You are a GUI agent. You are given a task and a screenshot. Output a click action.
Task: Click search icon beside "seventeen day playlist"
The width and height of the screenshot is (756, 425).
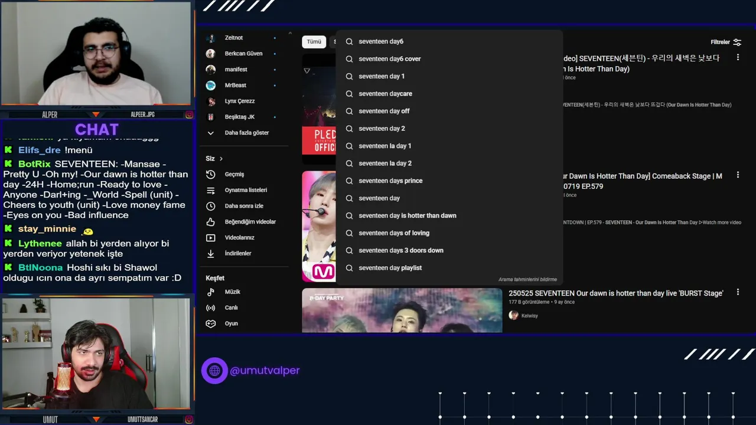pos(349,268)
